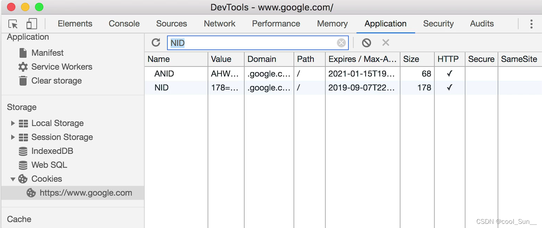
Task: Sort by the Expires / Max-Age column header
Action: pos(363,59)
